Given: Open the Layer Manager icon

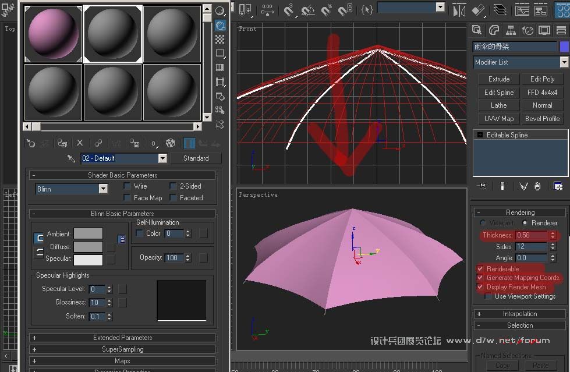Looking at the screenshot, I should click(500, 10).
